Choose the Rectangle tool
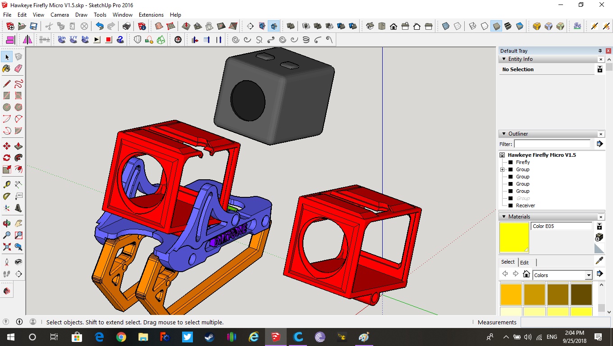The height and width of the screenshot is (346, 613). 7,96
